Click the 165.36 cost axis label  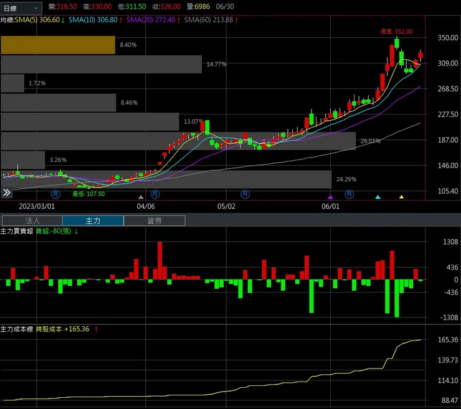tap(448, 340)
